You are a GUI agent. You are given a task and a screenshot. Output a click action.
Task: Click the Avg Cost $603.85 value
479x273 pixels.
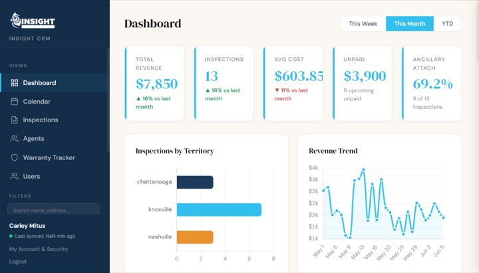click(299, 76)
